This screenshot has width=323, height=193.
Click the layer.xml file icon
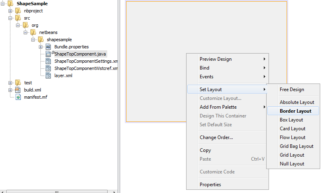[x=48, y=76]
